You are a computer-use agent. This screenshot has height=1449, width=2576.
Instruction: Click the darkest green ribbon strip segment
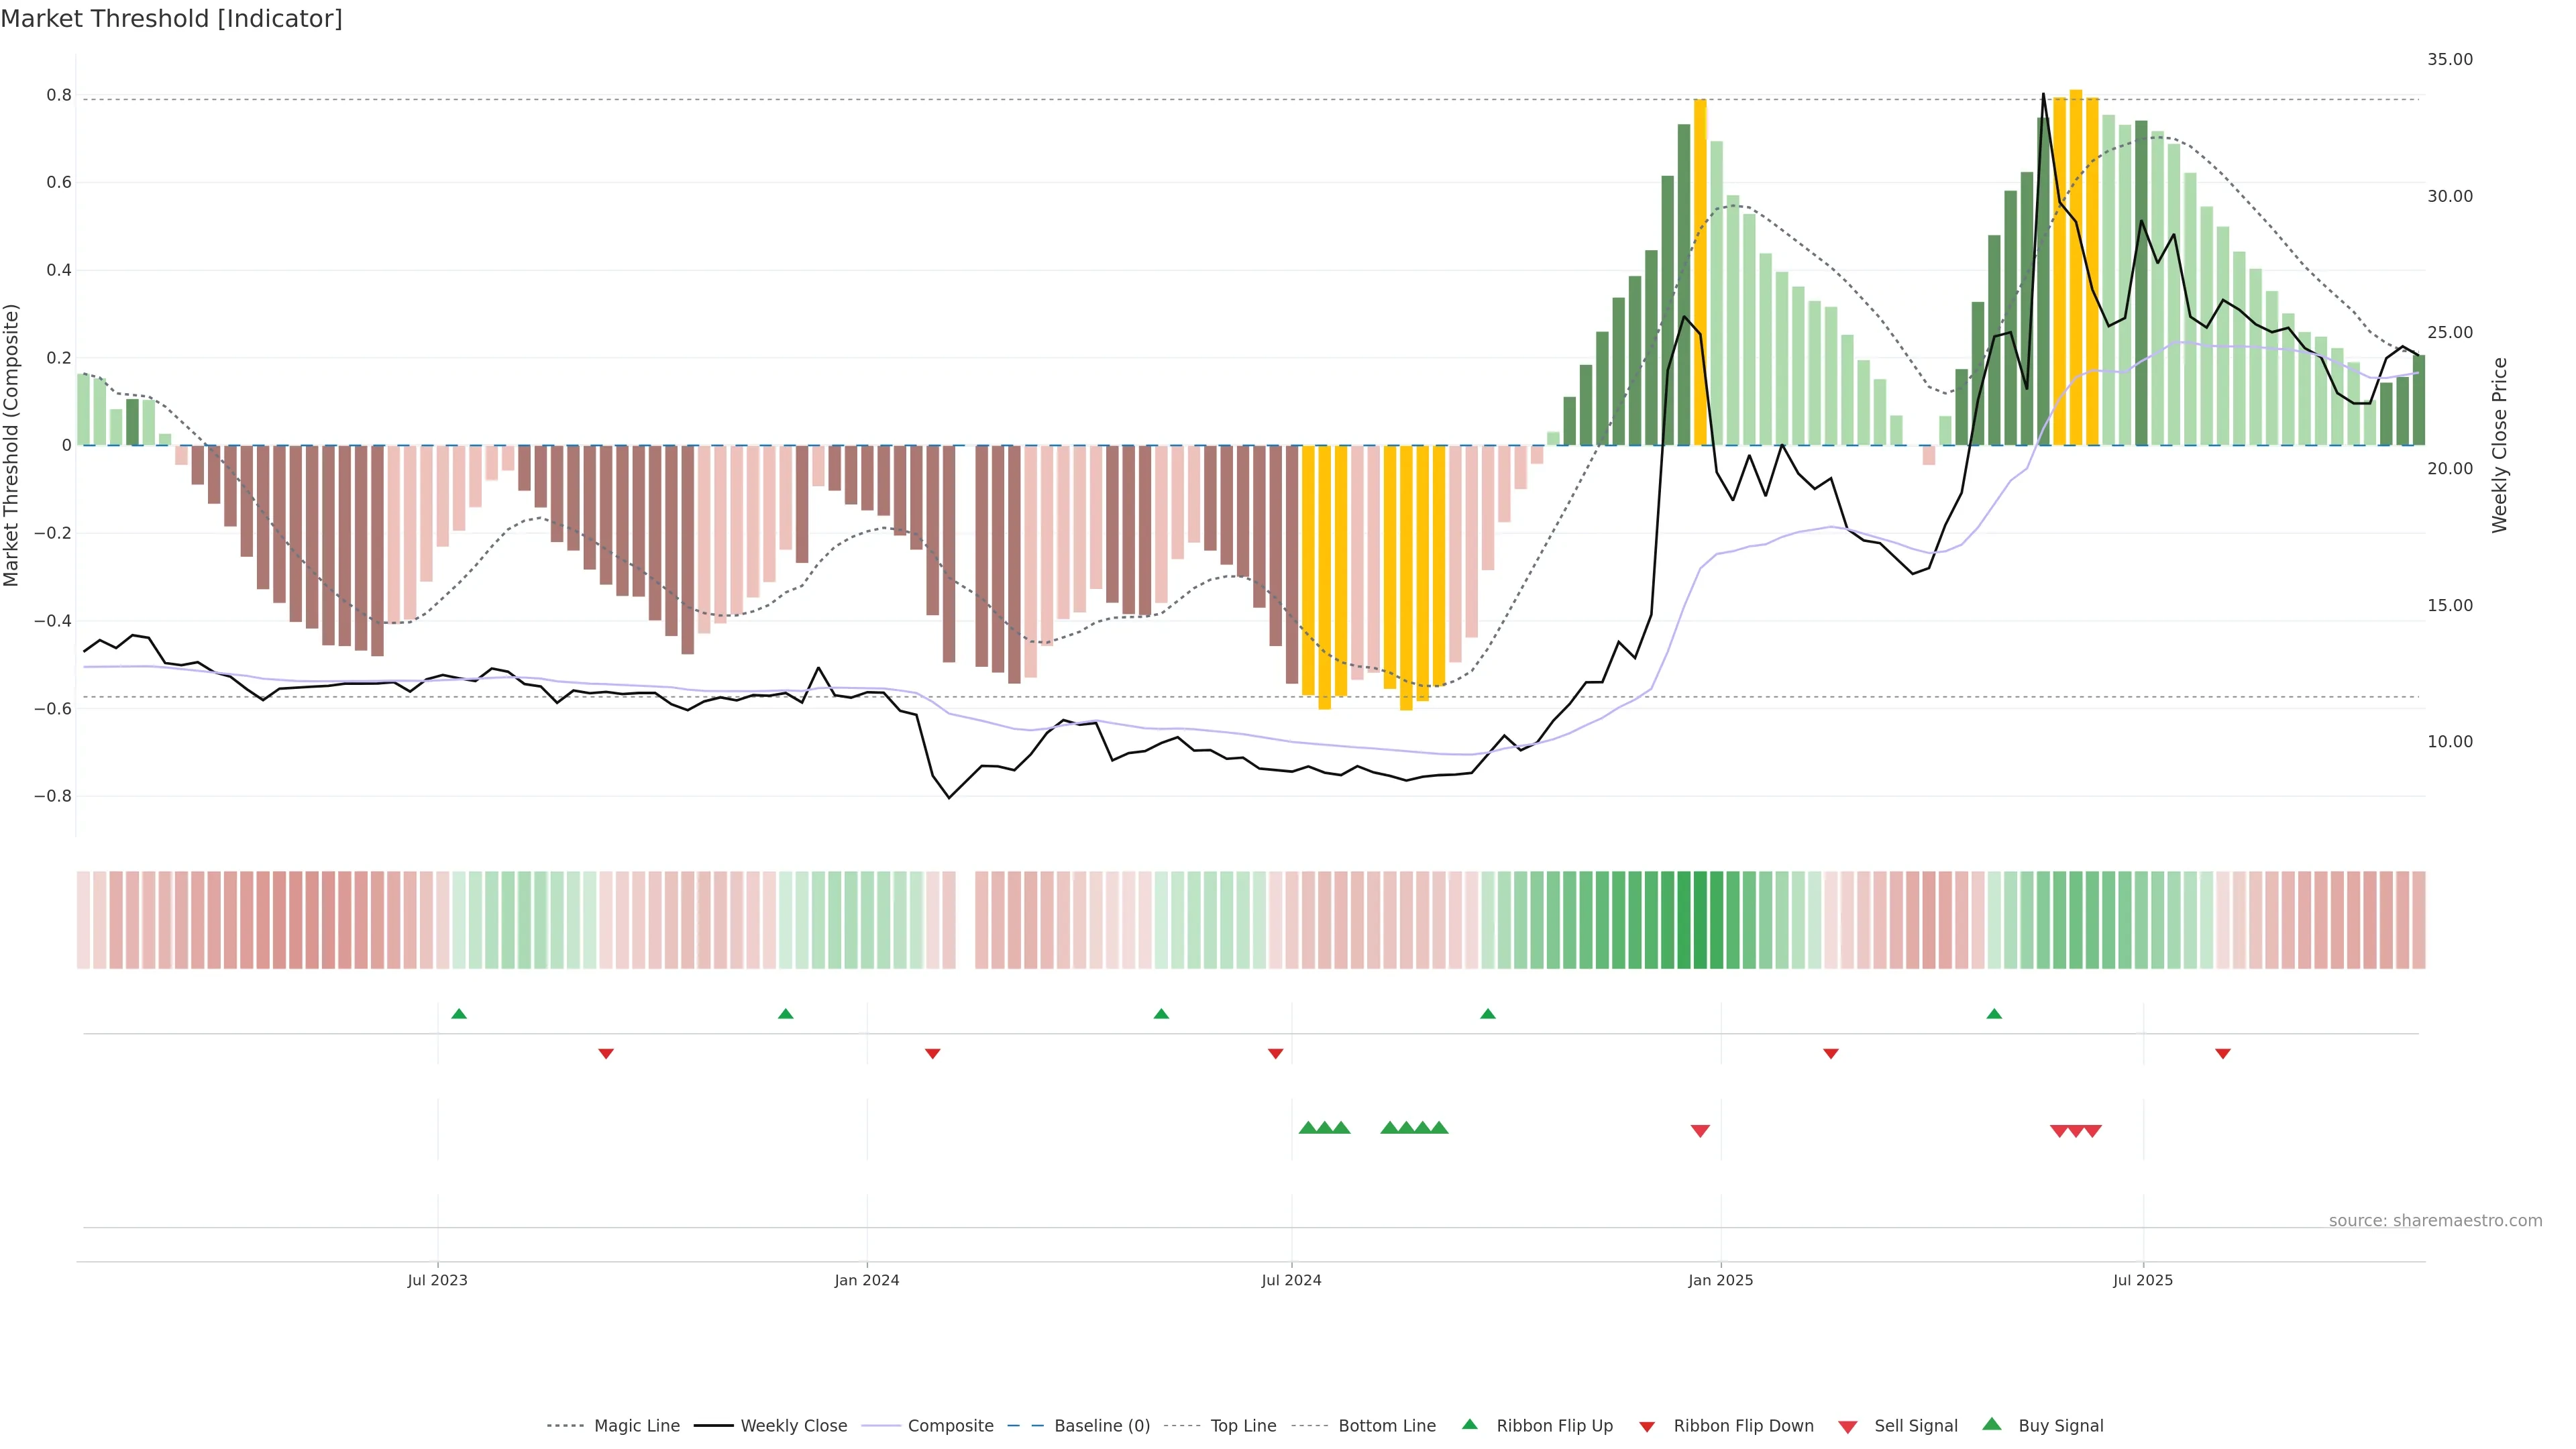(x=1700, y=920)
